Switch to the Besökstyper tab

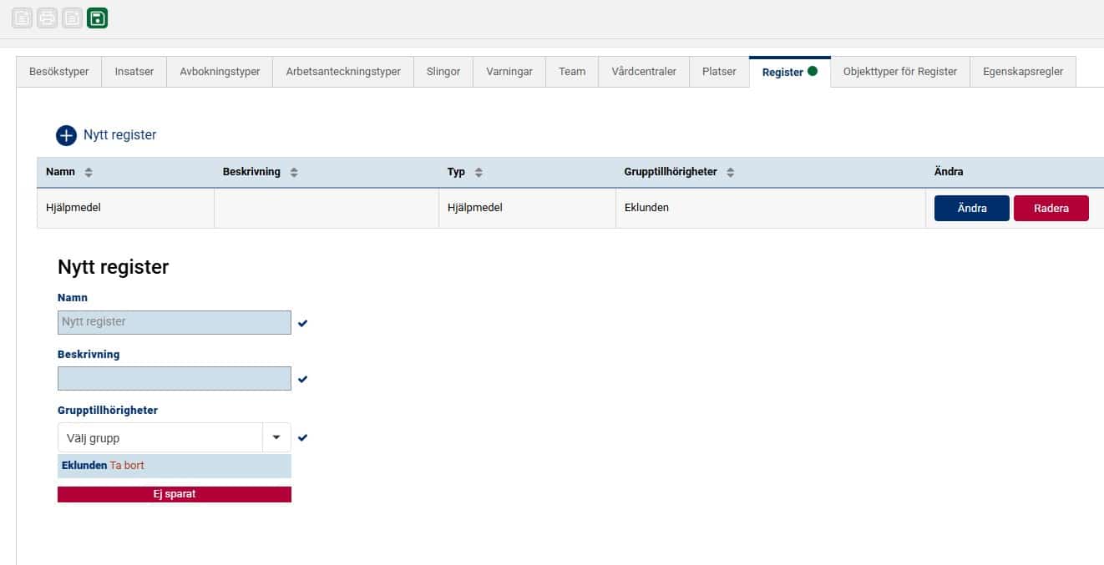[x=58, y=72]
